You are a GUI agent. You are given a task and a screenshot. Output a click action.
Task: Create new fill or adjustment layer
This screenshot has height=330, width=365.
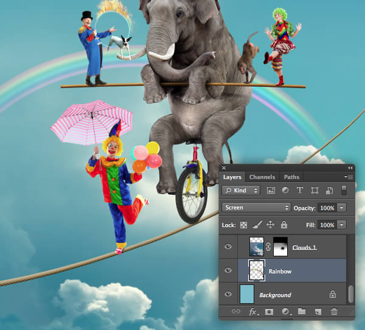click(x=286, y=312)
